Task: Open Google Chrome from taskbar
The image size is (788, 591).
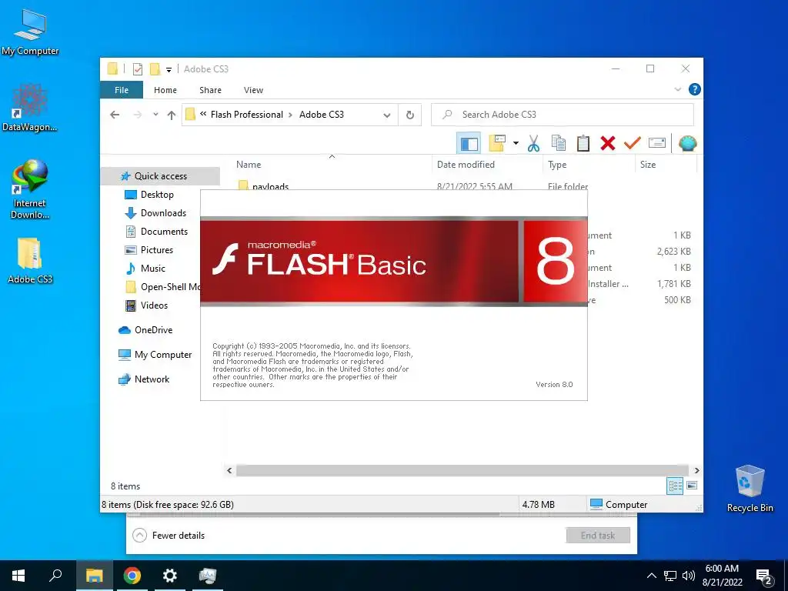Action: tap(132, 576)
